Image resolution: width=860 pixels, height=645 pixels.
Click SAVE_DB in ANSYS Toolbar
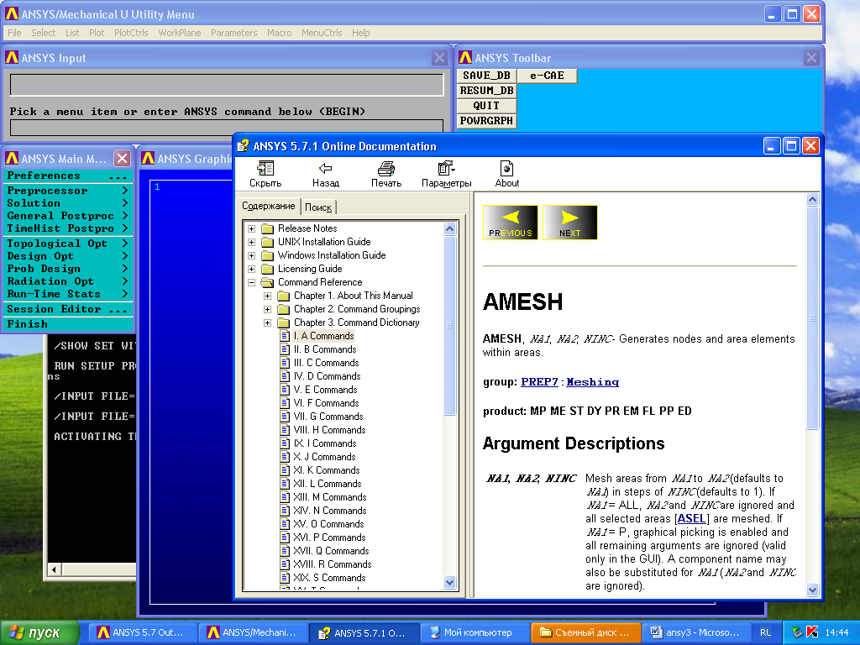tap(486, 76)
